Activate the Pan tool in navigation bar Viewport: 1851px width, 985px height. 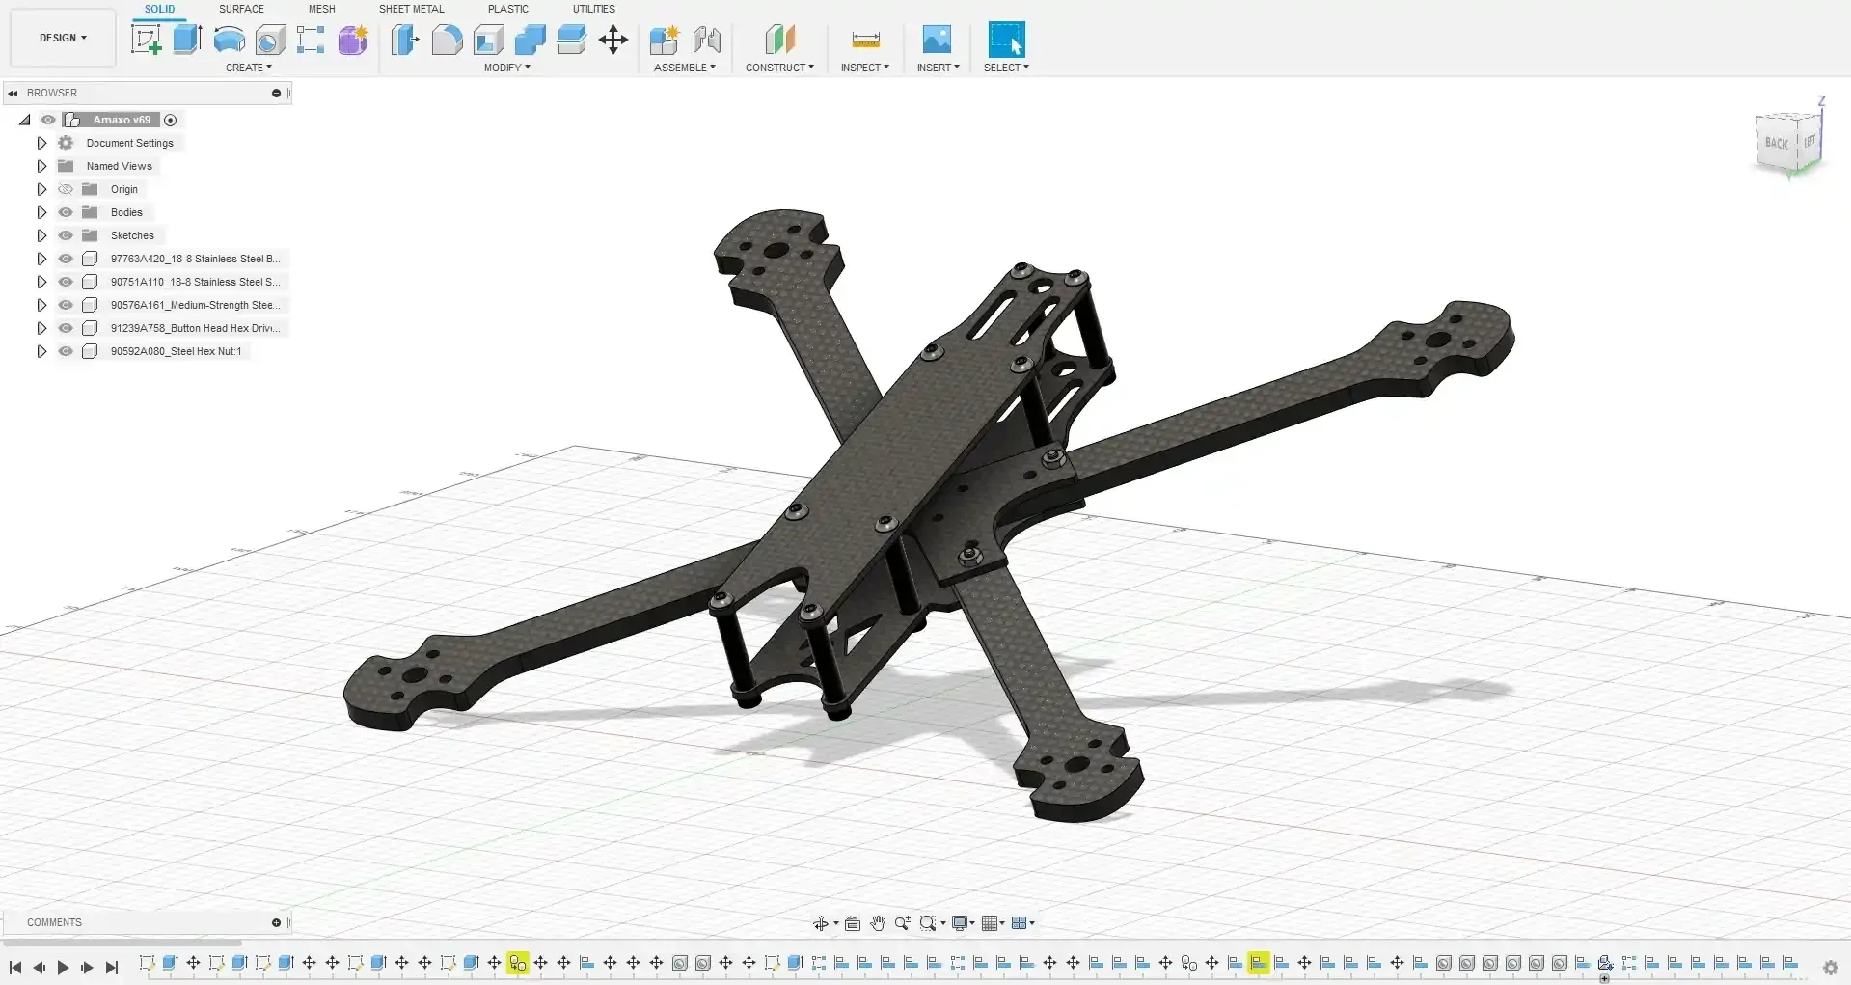pyautogui.click(x=876, y=922)
